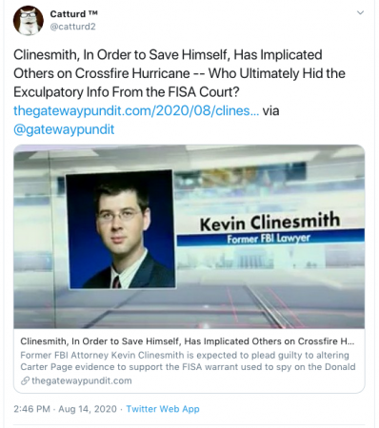The height and width of the screenshot is (428, 379).
Task: Visit the @catturd2 handle profile
Action: click(x=72, y=27)
